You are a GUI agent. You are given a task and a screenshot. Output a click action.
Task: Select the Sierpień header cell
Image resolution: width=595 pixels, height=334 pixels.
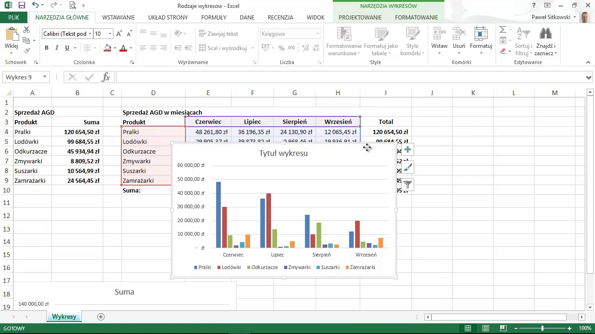(295, 122)
